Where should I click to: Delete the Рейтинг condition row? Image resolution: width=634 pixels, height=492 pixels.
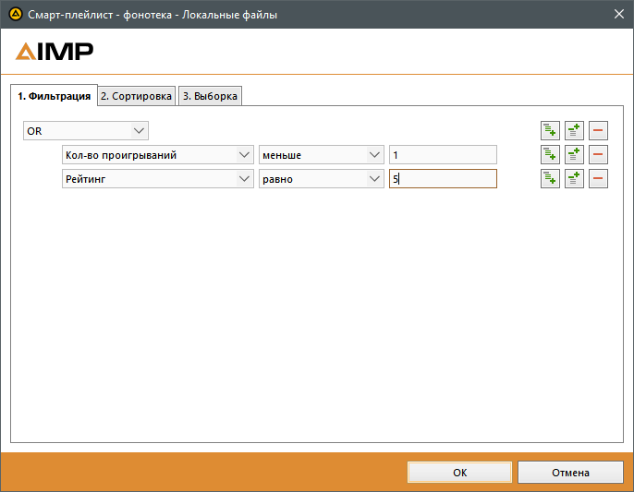[x=598, y=178]
